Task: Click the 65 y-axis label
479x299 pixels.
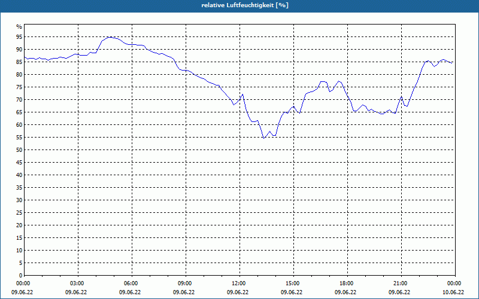Action: tap(19, 112)
